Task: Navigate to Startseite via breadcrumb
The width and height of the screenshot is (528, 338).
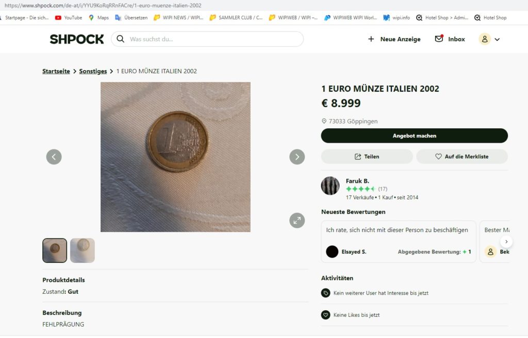Action: click(56, 71)
